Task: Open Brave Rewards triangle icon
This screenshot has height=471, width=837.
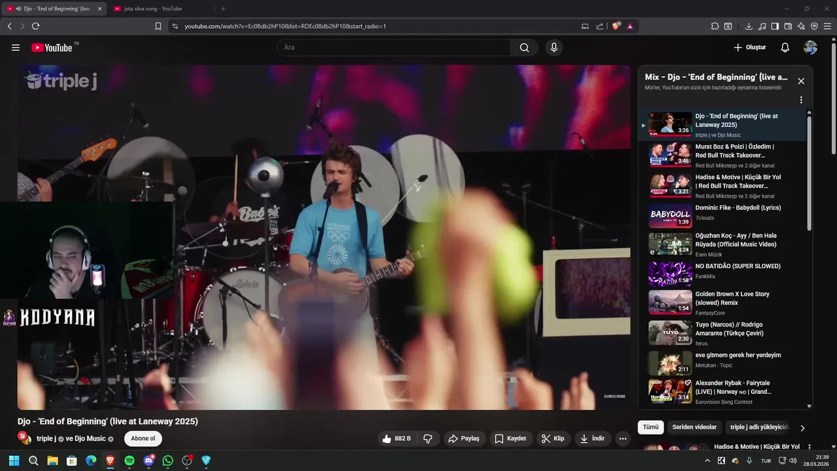Action: point(630,26)
